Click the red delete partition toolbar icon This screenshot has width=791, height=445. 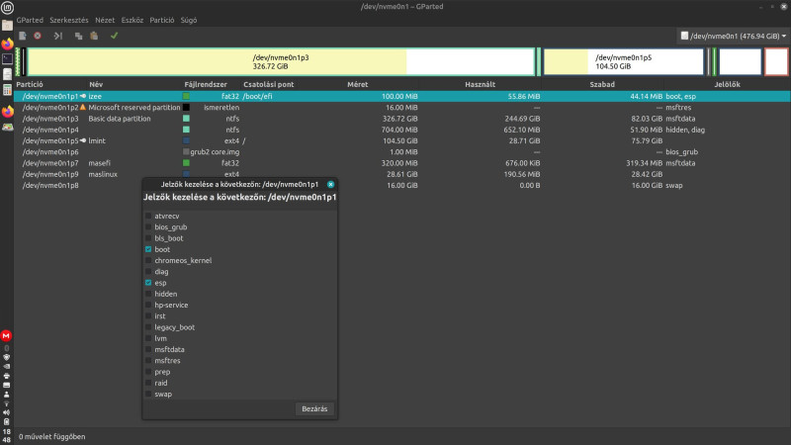click(x=38, y=36)
